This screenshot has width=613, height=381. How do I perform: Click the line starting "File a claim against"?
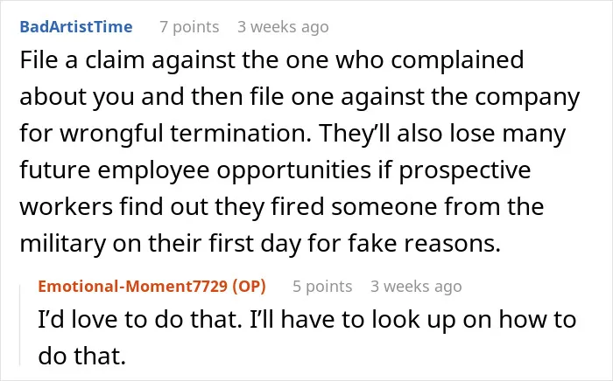click(x=271, y=60)
